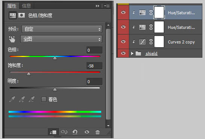Select the layer mask icon in Properties
Image resolution: width=205 pixels, height=139 pixels.
click(x=22, y=15)
